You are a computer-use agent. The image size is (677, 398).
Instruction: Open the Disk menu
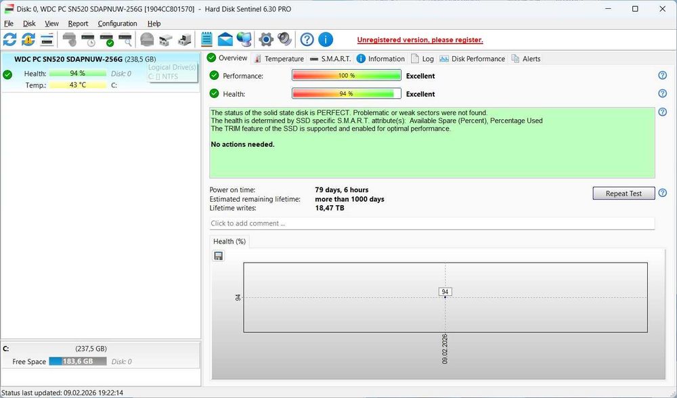point(29,23)
